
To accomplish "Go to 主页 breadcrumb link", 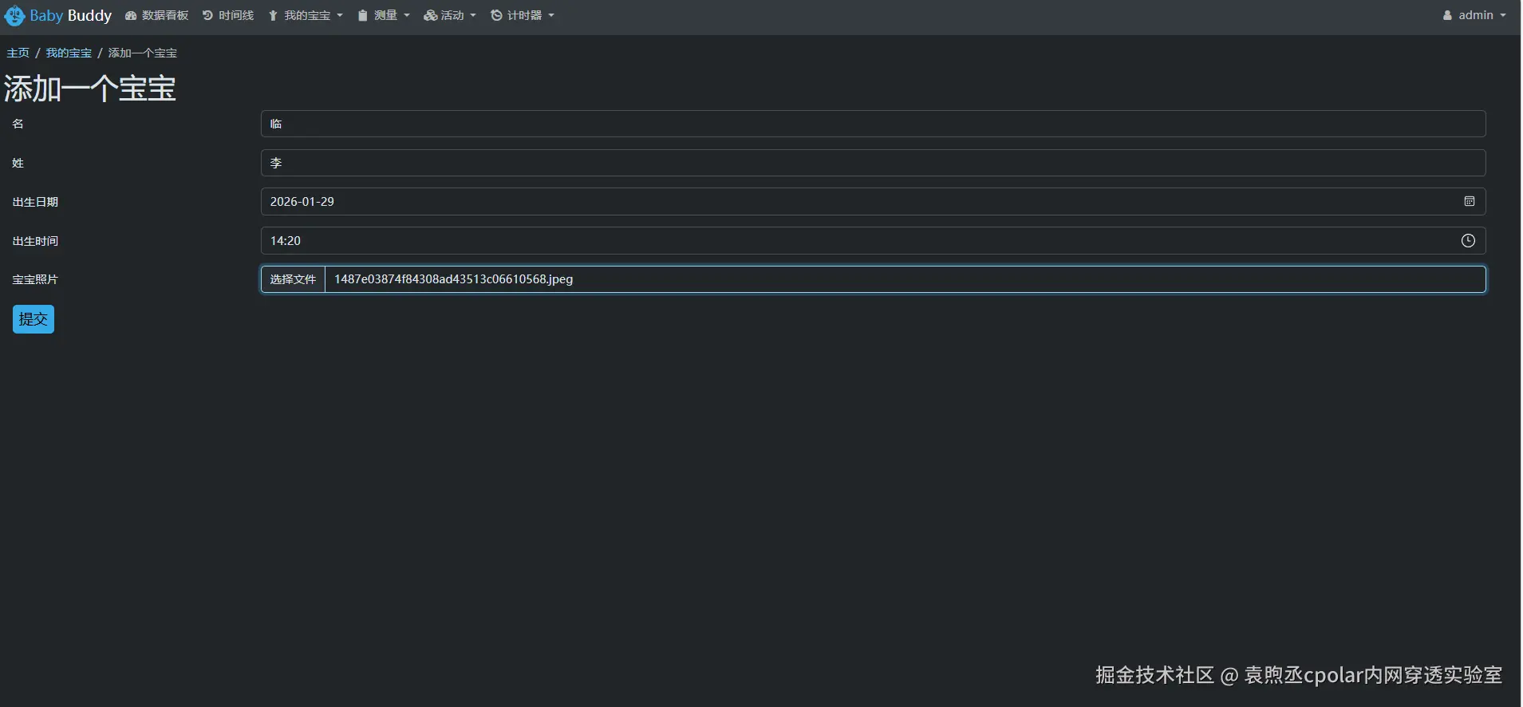I will point(18,53).
